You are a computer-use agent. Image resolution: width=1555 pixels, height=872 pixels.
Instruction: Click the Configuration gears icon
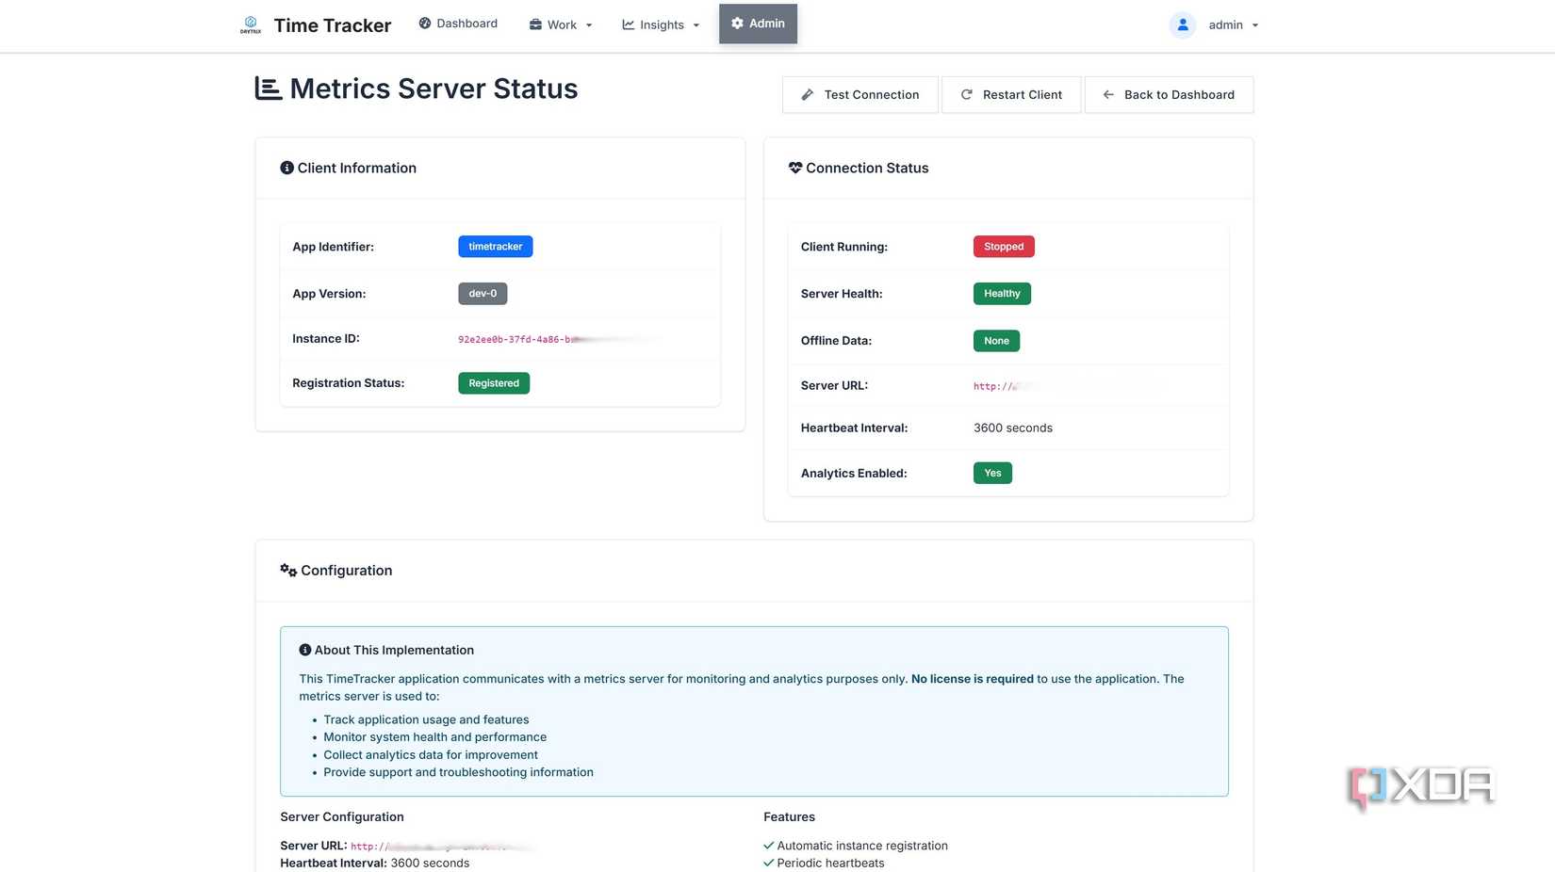288,570
